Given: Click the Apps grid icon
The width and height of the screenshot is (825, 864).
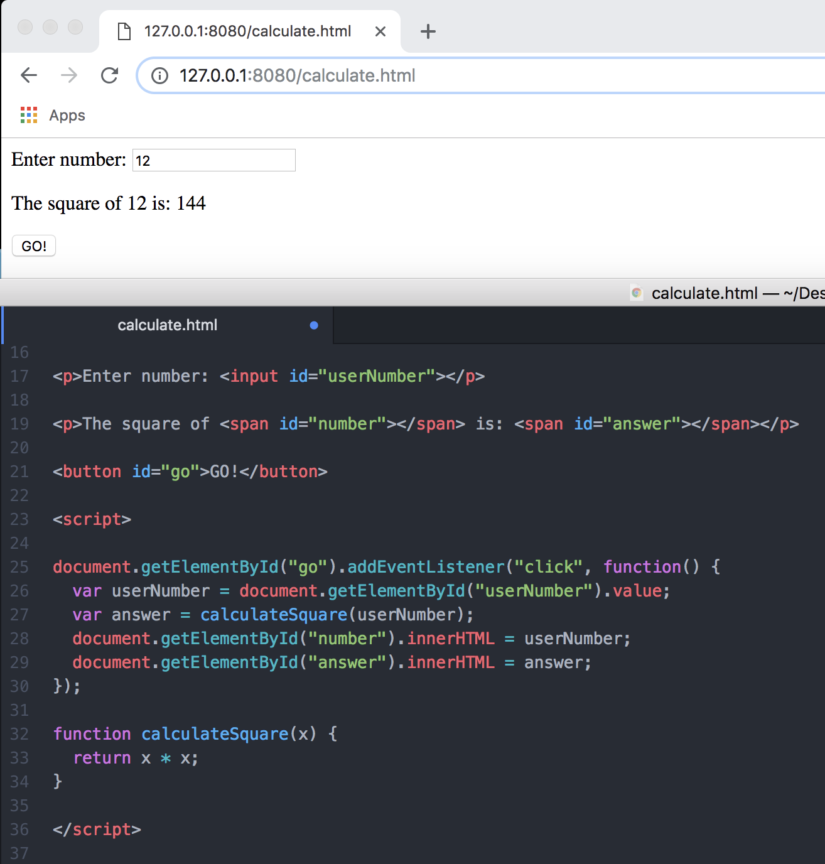Looking at the screenshot, I should click(29, 115).
